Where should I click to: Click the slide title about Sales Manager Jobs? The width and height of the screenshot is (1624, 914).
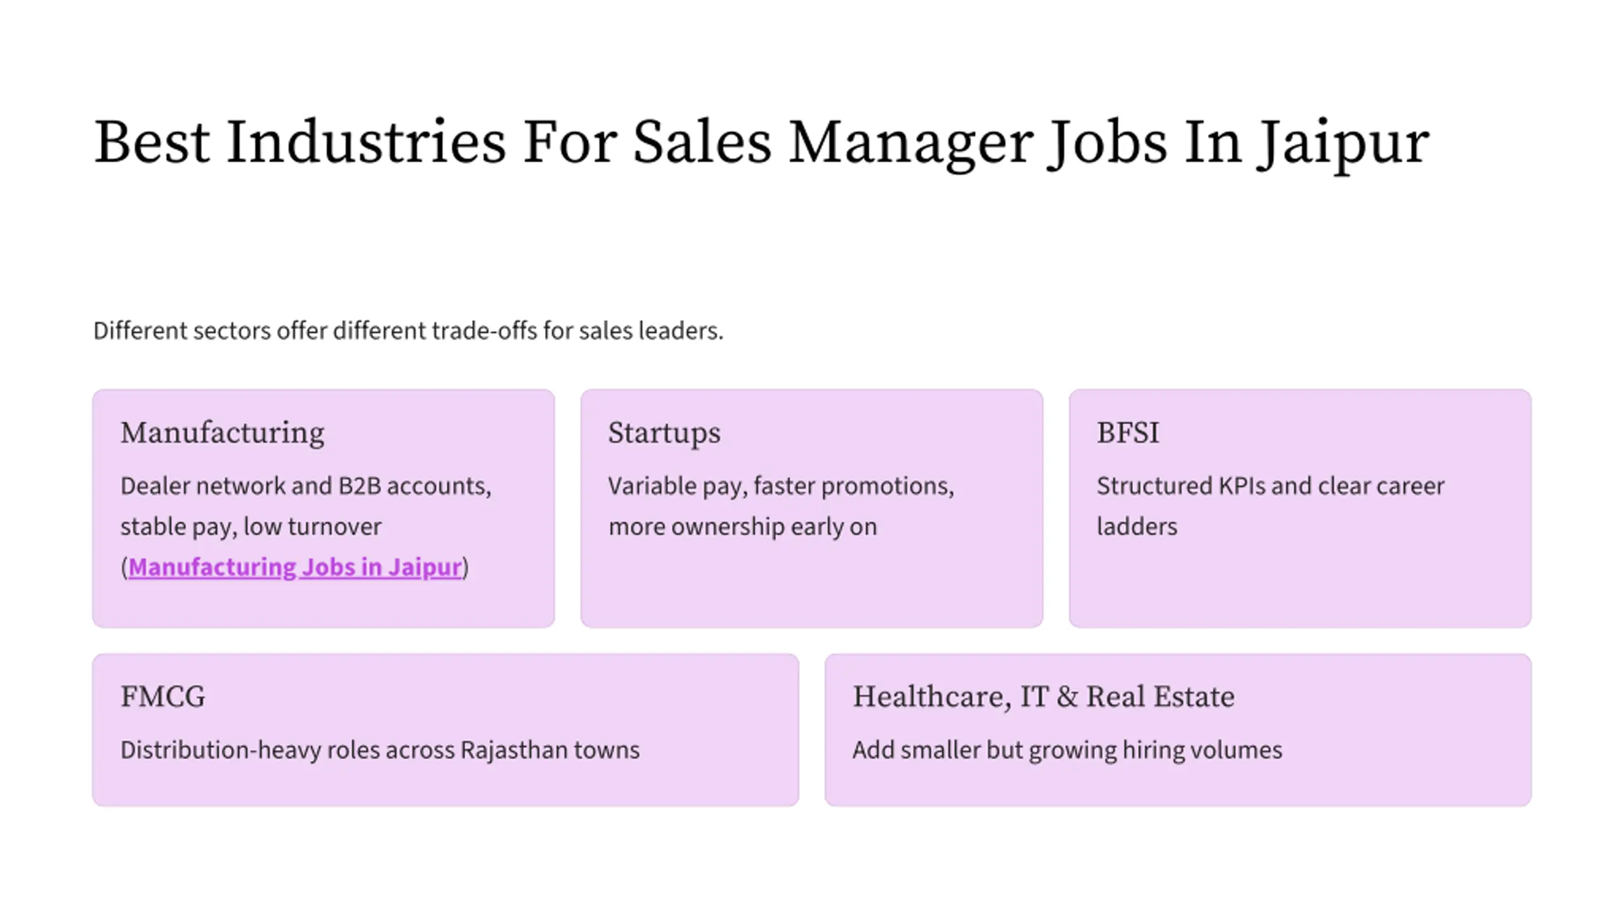761,143
